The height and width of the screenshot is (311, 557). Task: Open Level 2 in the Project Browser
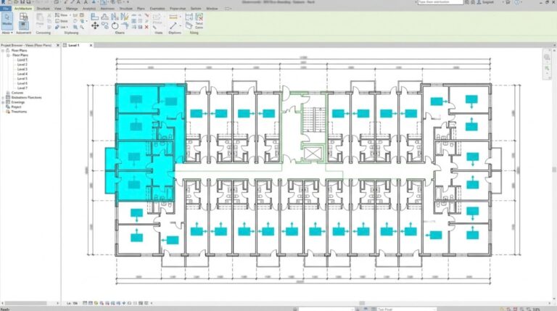coord(22,65)
